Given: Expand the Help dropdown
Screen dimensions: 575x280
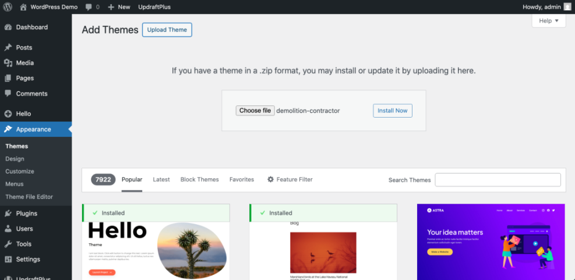Looking at the screenshot, I should [x=549, y=21].
